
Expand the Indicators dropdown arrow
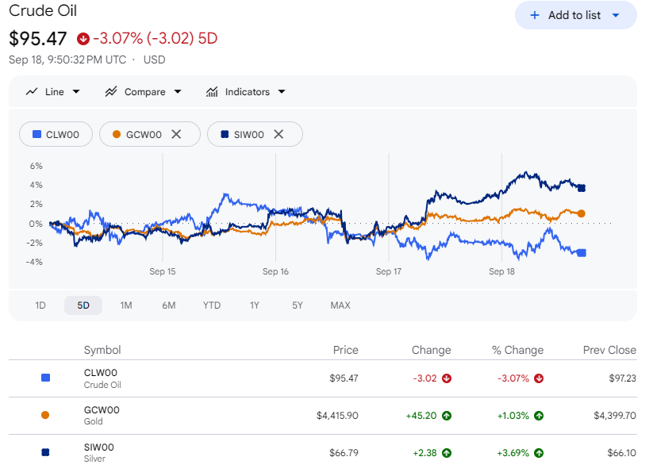tap(282, 91)
